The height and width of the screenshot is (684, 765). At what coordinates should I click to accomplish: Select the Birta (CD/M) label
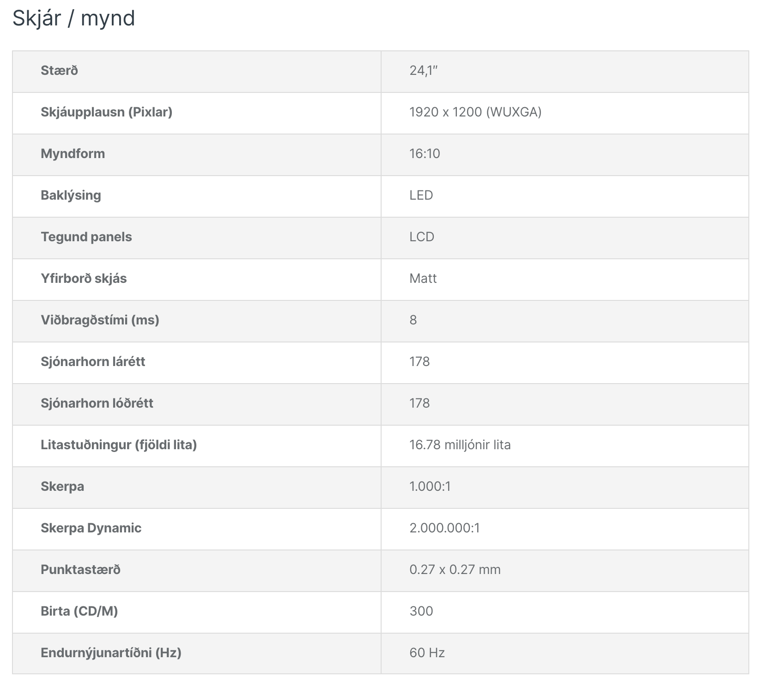coord(79,611)
